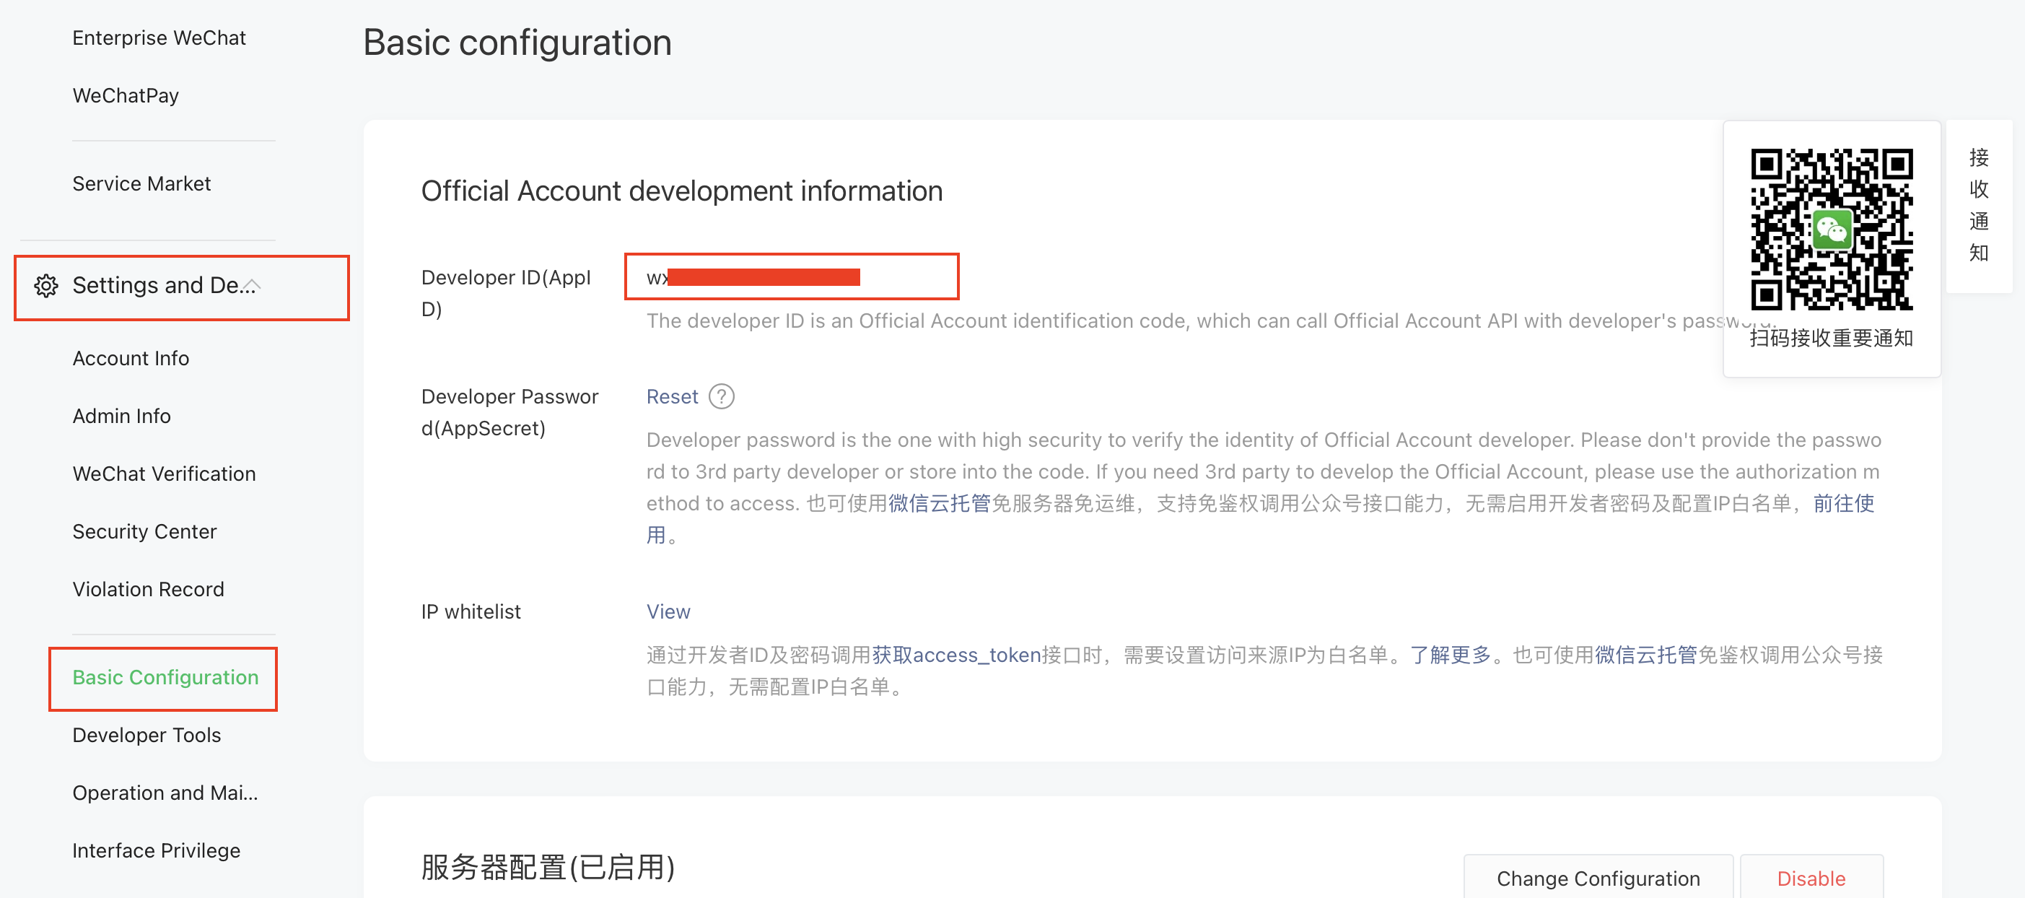
Task: Open Violation Record page
Action: pyautogui.click(x=148, y=589)
